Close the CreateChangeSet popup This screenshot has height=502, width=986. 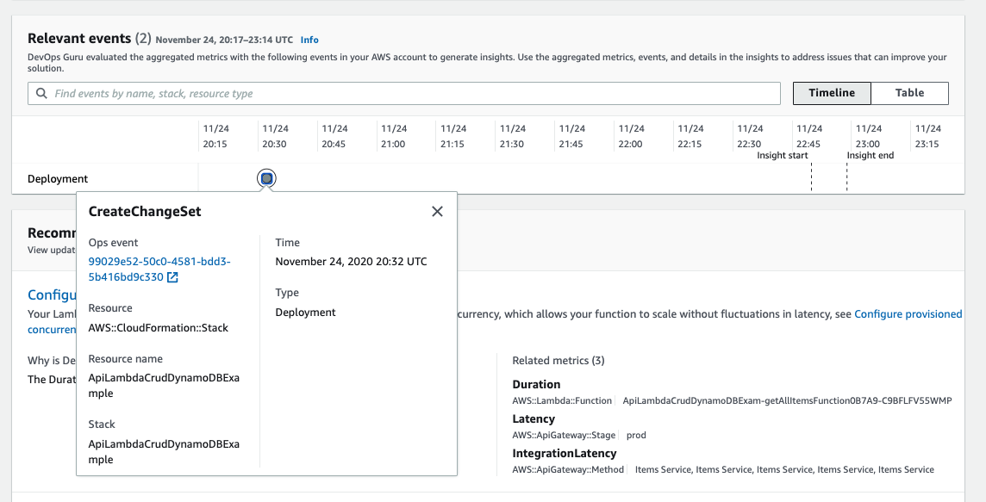coord(437,212)
